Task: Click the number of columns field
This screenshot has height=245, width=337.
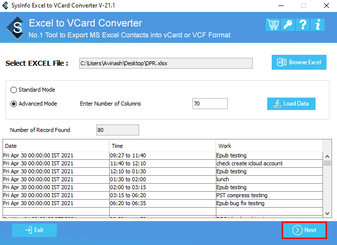Action: click(210, 104)
